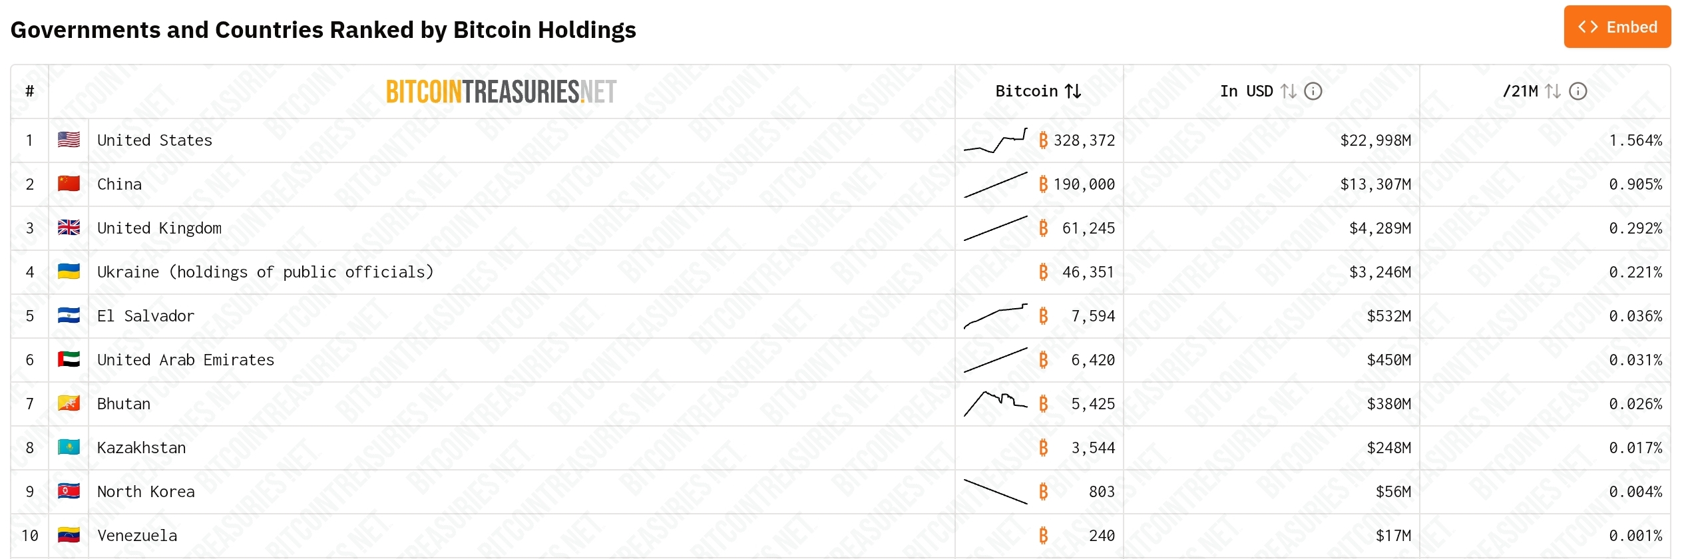Click the United Kingdom flag icon
Image resolution: width=1684 pixels, height=559 pixels.
69,228
